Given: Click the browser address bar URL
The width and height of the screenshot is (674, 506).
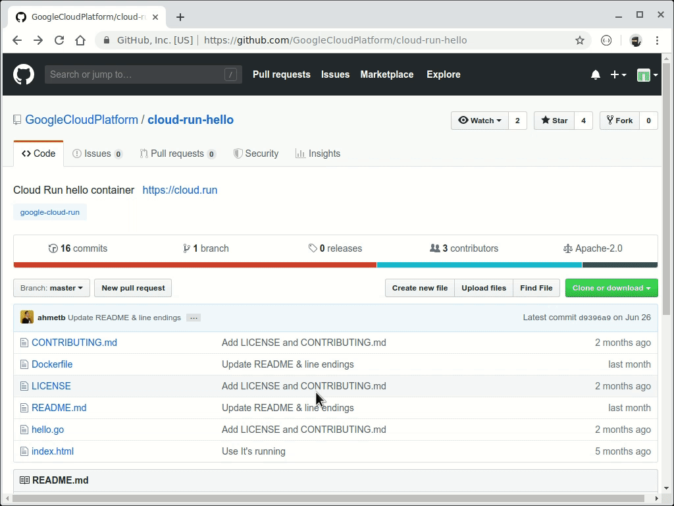Looking at the screenshot, I should (335, 40).
